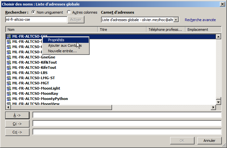This screenshot has height=148, width=227.
Task: Select the 'Nom uniquement' radio button
Action: (33, 12)
